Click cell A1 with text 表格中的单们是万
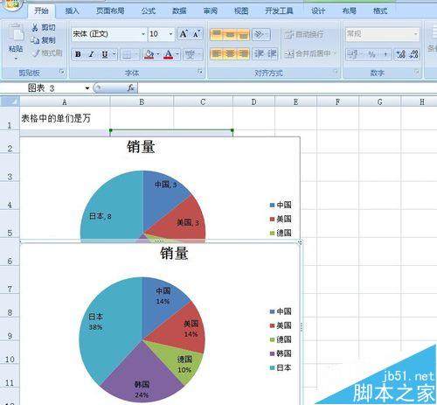 65,118
